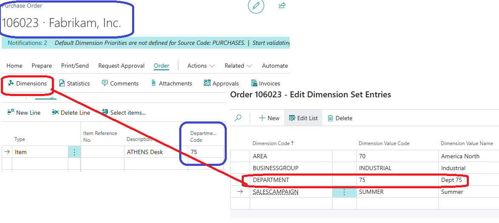The height and width of the screenshot is (223, 499).
Task: Click the pencil edit icon
Action: (256, 6)
